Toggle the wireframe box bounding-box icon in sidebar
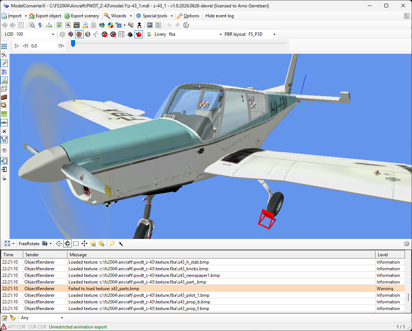412x331 pixels. click(4, 88)
